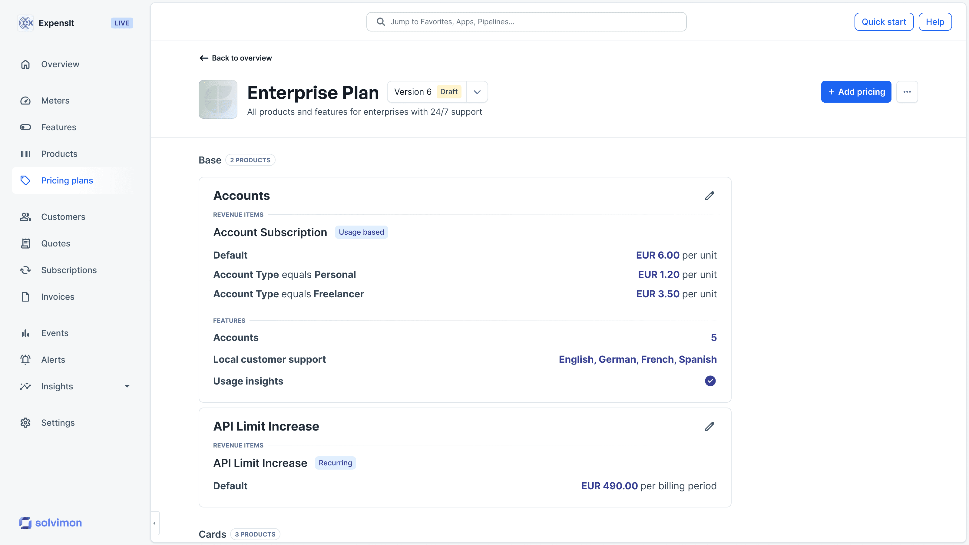
Task: Click the Products barcode icon
Action: [x=25, y=154]
